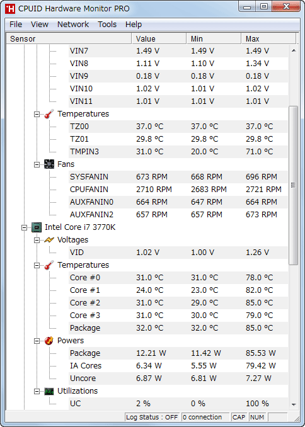
Task: Select the Voltages lightning icon under CPU
Action: (x=49, y=240)
